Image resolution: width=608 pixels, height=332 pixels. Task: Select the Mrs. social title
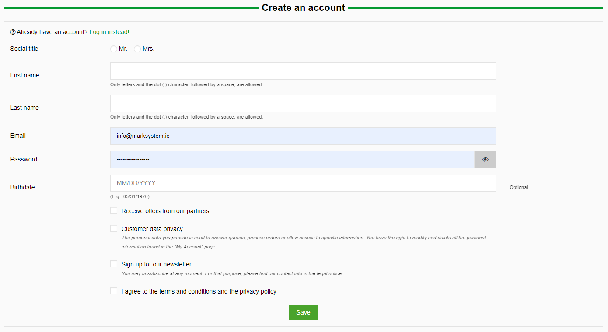click(137, 49)
